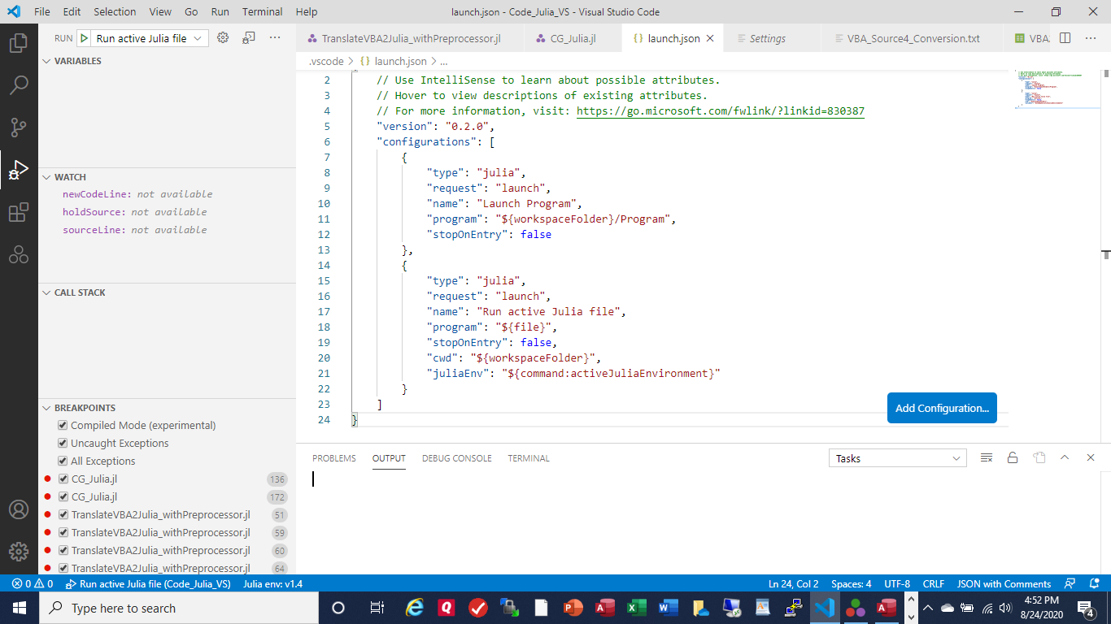Open the Extensions sidebar icon
1111x624 pixels.
tap(18, 212)
